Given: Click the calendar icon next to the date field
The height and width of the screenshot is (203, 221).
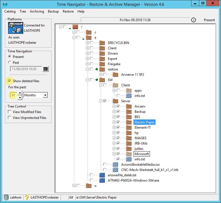Looking at the screenshot, I should tap(46, 69).
